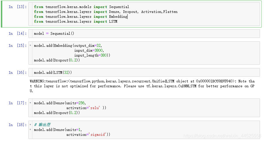The width and height of the screenshot is (264, 141).
Task: Collapse the Dense units=256 fold arrow in cell 17
Action: tap(30, 103)
